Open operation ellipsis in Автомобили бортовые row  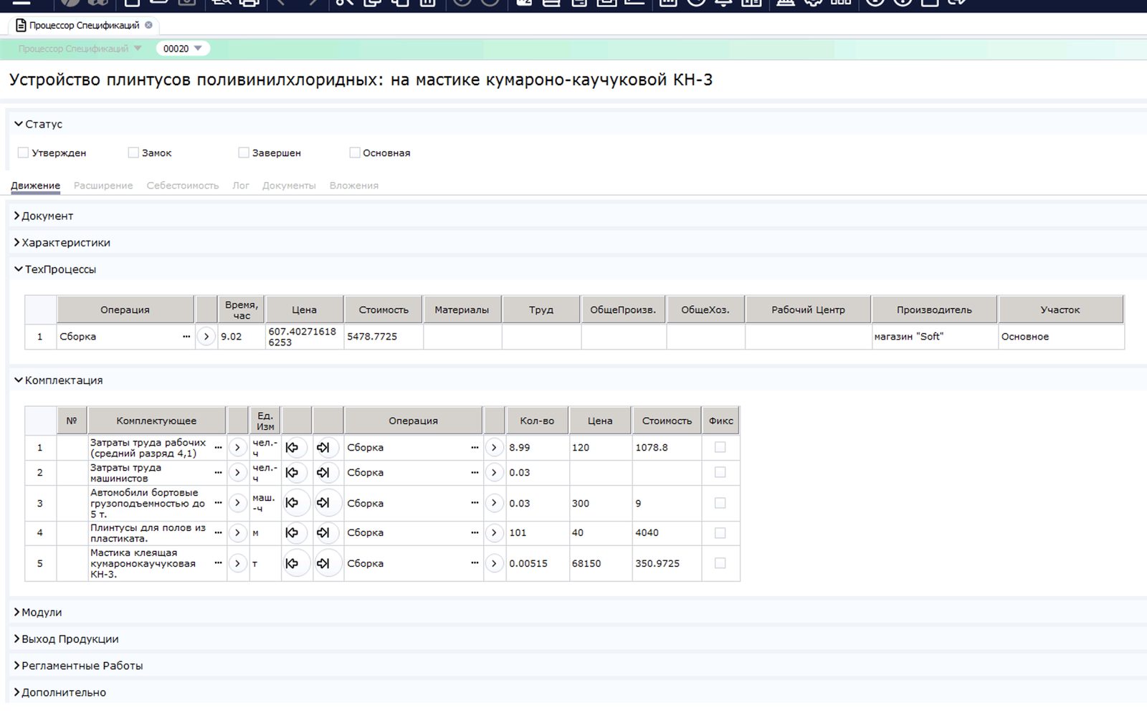475,503
